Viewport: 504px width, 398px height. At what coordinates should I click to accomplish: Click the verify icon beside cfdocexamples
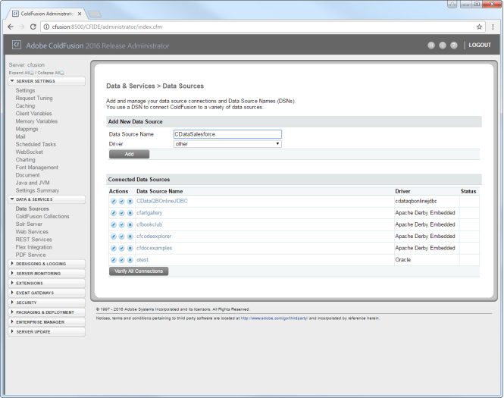click(x=122, y=249)
